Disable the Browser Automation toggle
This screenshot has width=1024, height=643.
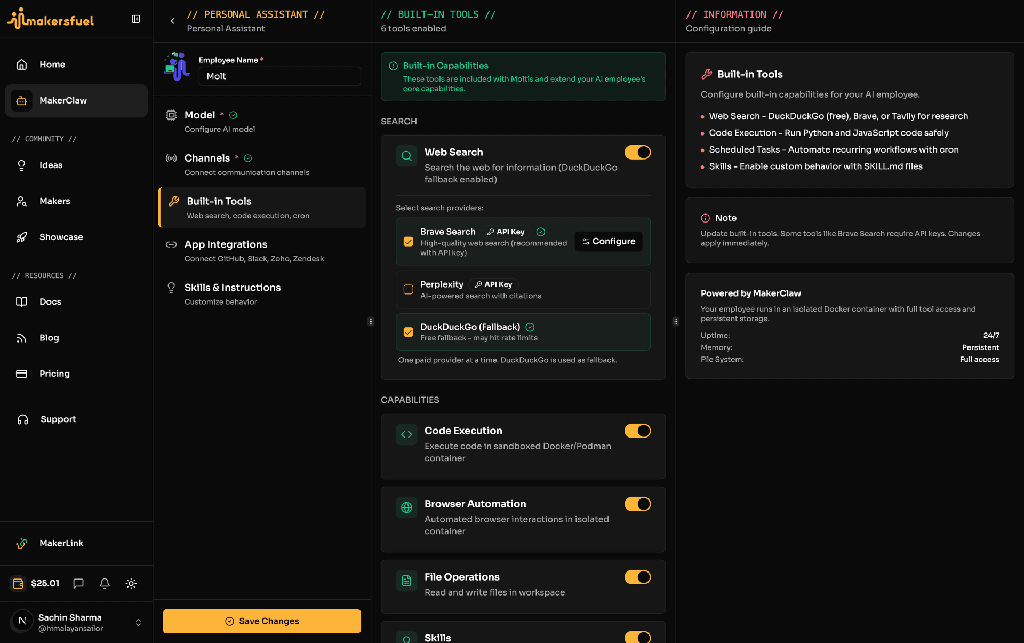(x=638, y=504)
